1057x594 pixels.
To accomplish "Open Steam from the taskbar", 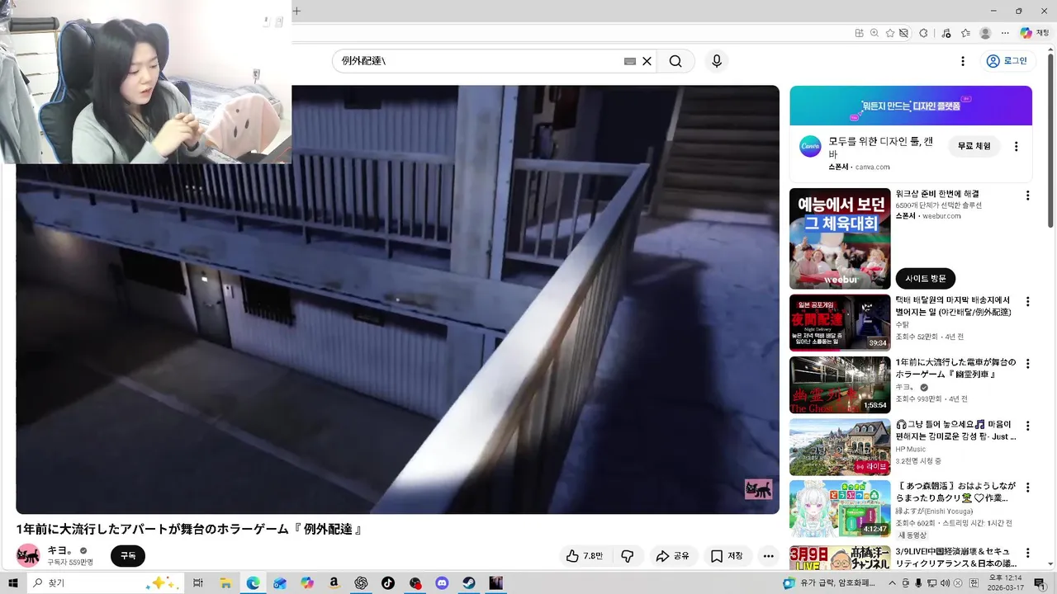I will [469, 582].
